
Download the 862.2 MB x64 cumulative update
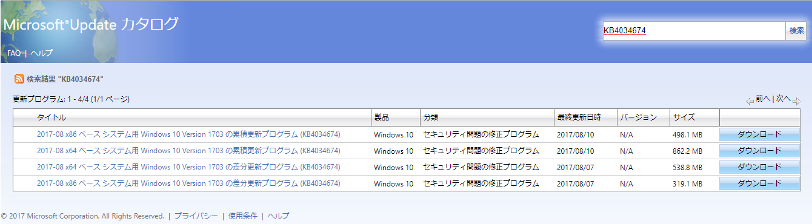click(759, 151)
